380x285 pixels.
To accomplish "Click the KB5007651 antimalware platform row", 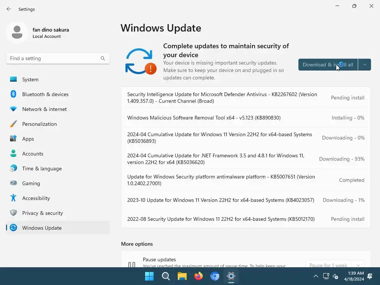I will [246, 180].
